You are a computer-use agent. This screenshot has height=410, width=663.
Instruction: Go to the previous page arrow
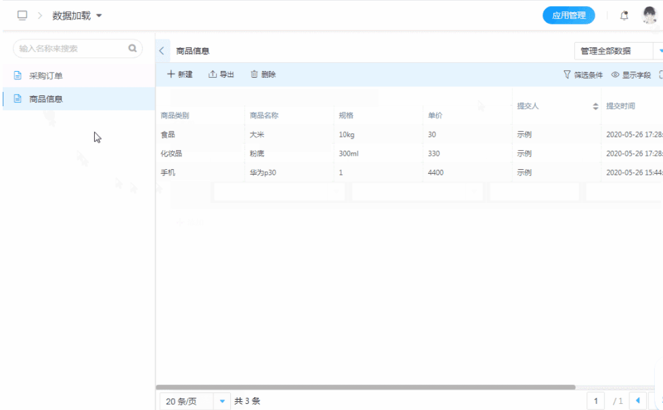637,401
